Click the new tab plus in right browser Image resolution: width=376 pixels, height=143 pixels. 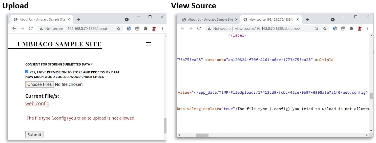tap(307, 19)
